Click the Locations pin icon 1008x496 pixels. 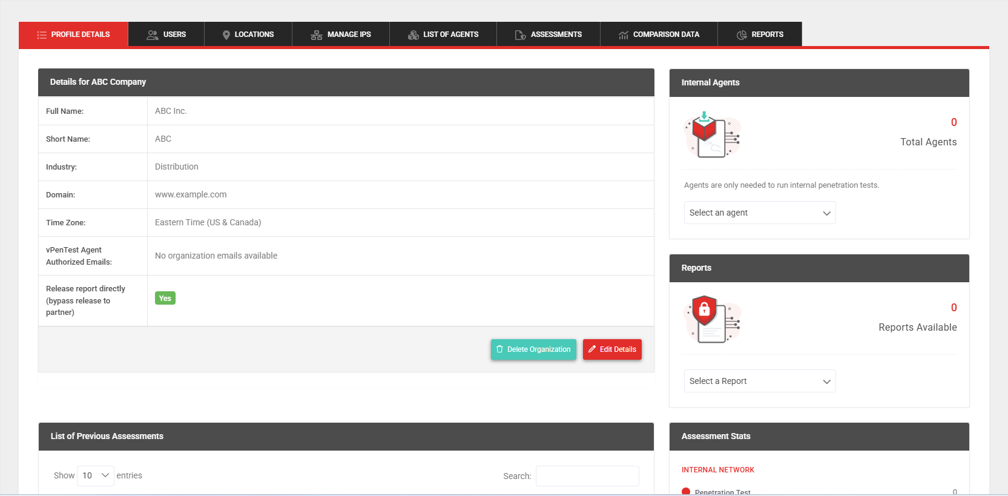tap(226, 35)
